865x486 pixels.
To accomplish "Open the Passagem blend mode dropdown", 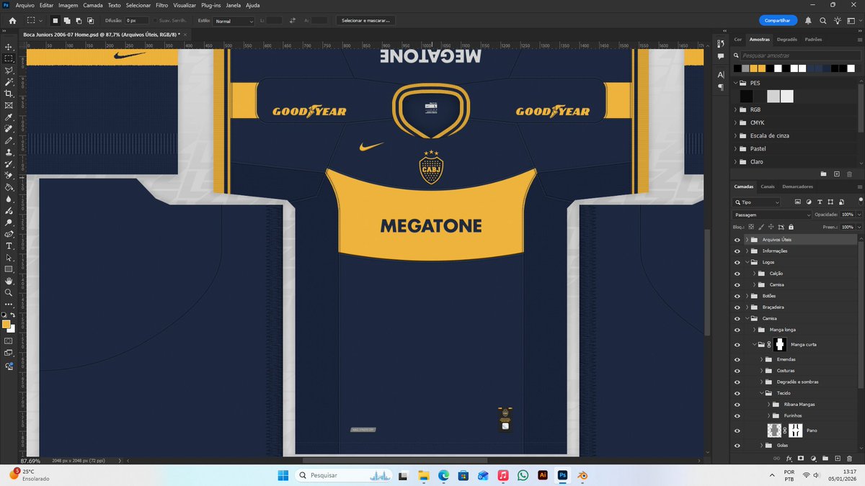I will click(x=772, y=215).
